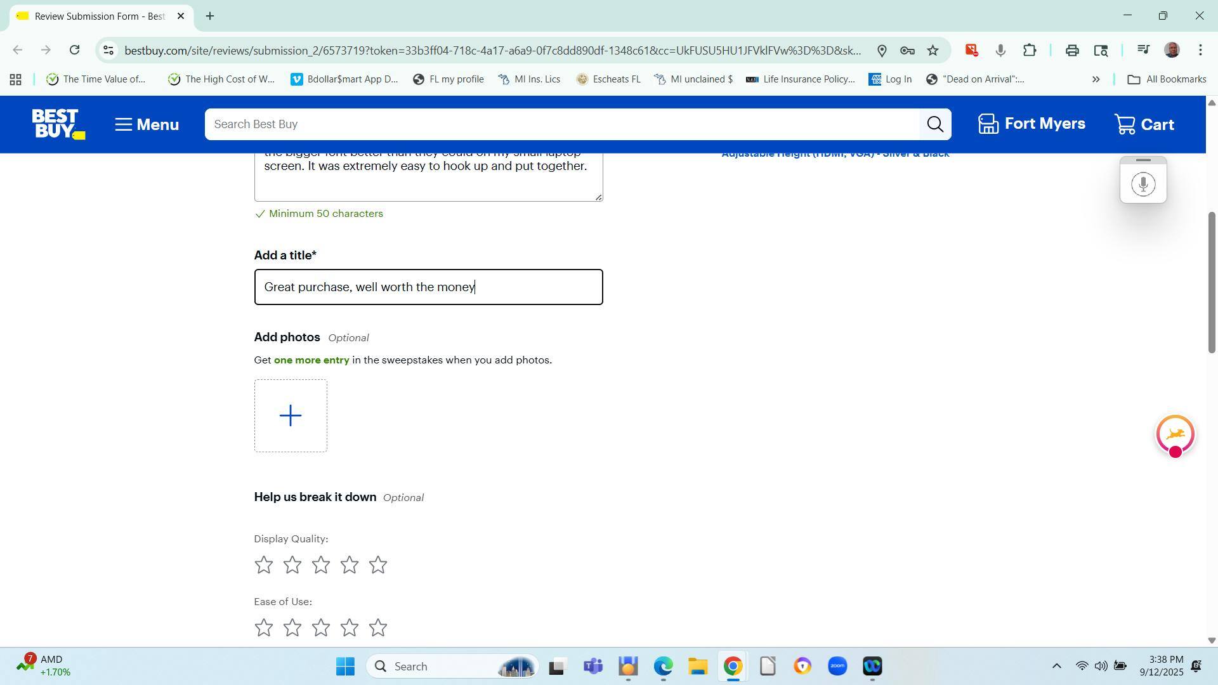Open FL my profile bookmark
The height and width of the screenshot is (685, 1218).
[449, 80]
